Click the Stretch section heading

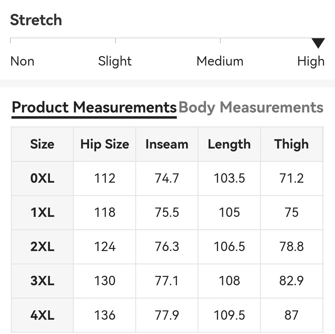click(36, 20)
